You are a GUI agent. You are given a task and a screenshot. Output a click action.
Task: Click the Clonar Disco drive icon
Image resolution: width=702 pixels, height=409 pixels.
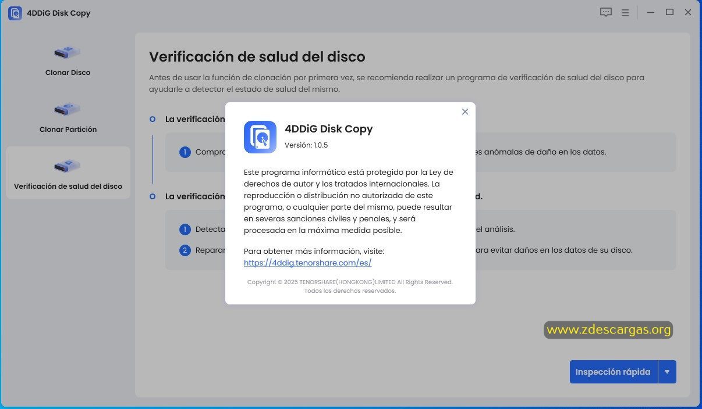pos(68,52)
